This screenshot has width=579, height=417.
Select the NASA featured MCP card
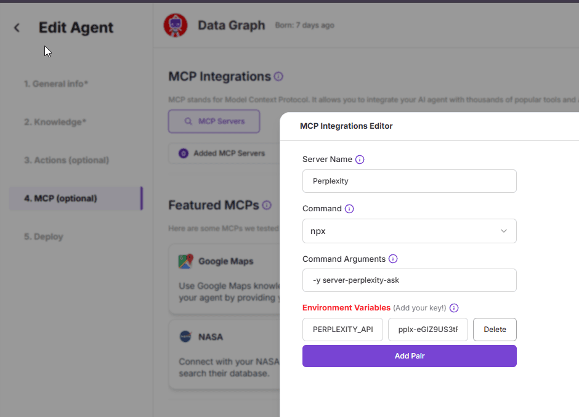coord(224,355)
